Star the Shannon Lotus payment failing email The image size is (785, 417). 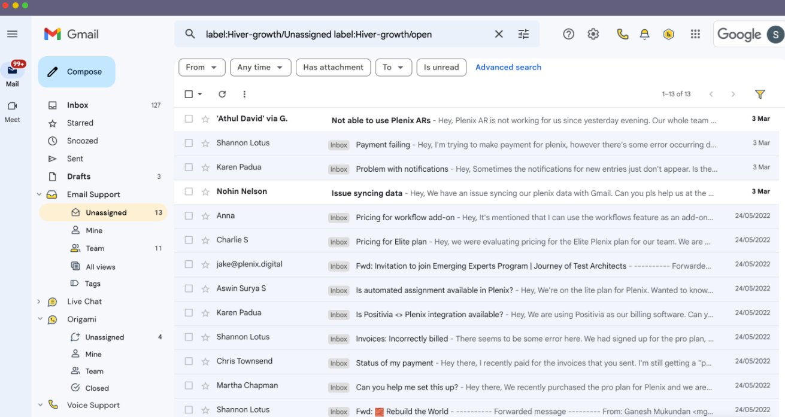coord(205,143)
